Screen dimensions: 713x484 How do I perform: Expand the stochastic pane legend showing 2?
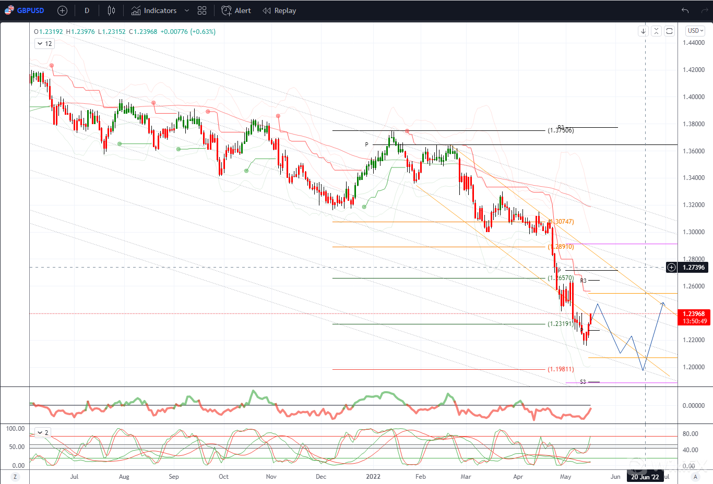tap(43, 433)
